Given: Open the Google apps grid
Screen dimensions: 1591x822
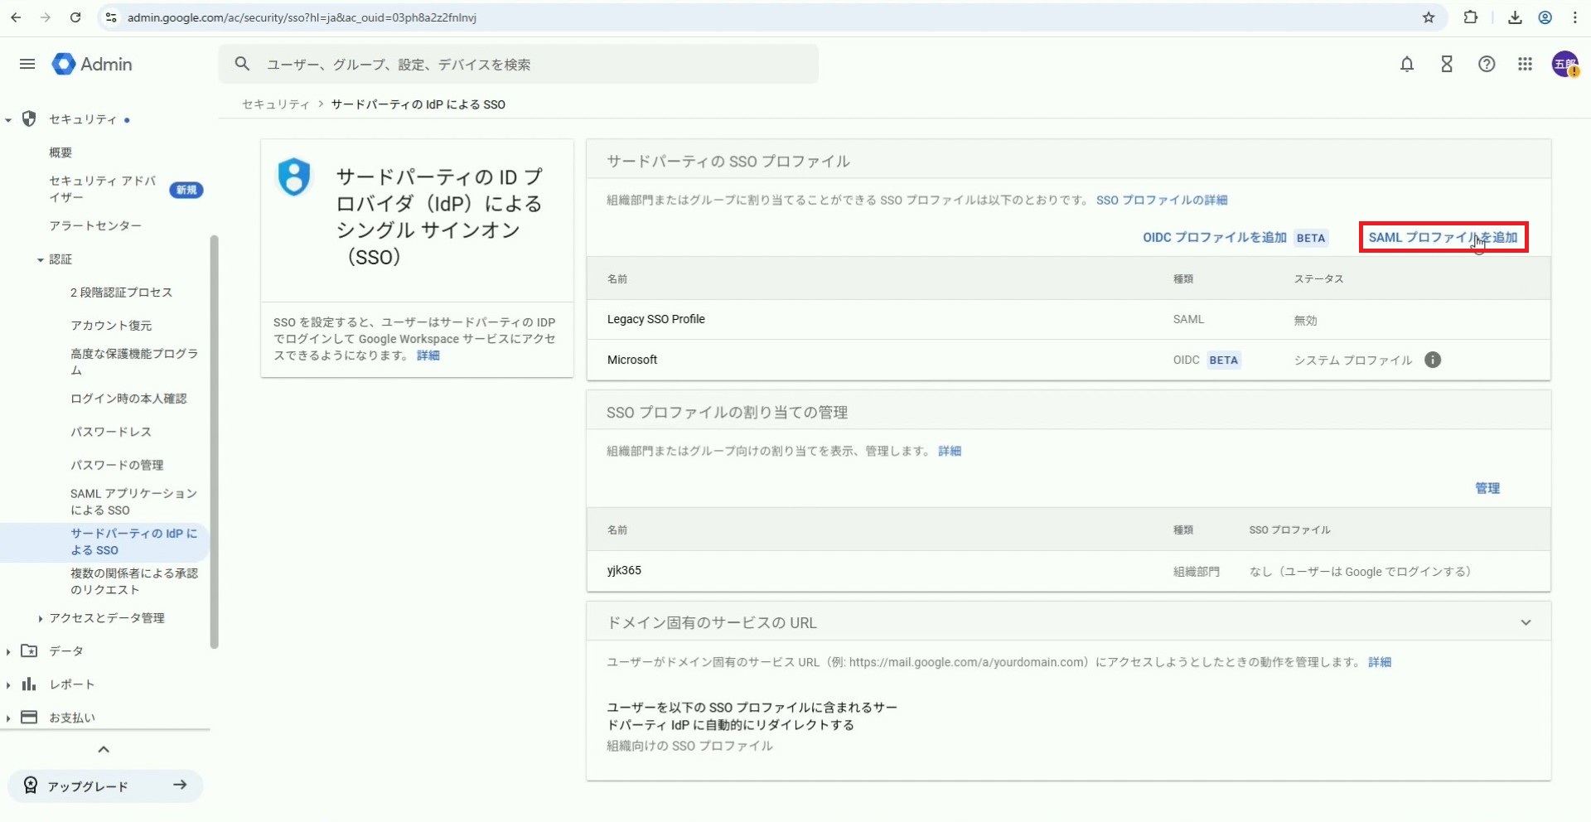Looking at the screenshot, I should point(1525,64).
